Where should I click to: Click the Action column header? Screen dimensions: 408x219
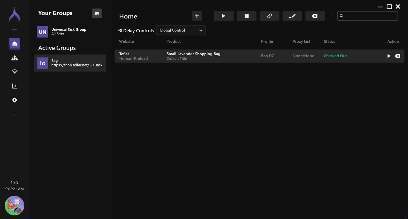(393, 42)
